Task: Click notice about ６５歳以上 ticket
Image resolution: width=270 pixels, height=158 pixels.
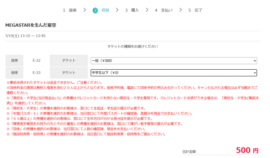Action: point(79,119)
